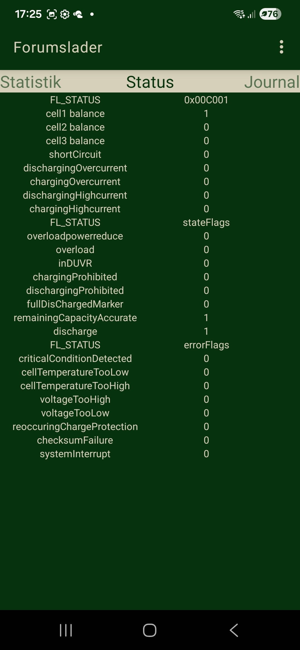Tap the Wi-Fi signal status icon
The image size is (300, 650).
click(x=239, y=14)
